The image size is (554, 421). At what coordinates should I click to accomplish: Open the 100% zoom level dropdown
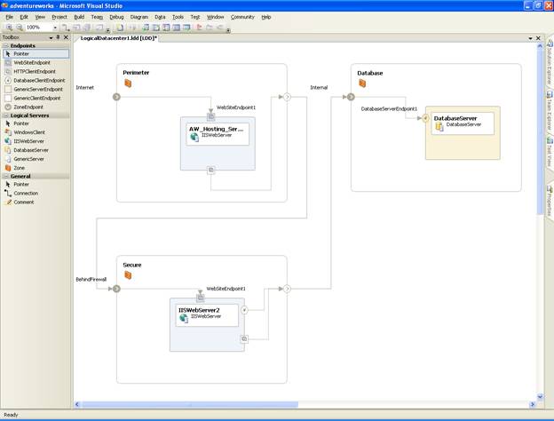click(x=55, y=28)
